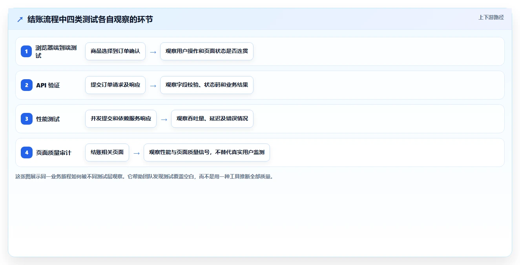The width and height of the screenshot is (520, 265).
Task: Click the 观察用户操作和页面状态是否连贯 box
Action: 207,51
